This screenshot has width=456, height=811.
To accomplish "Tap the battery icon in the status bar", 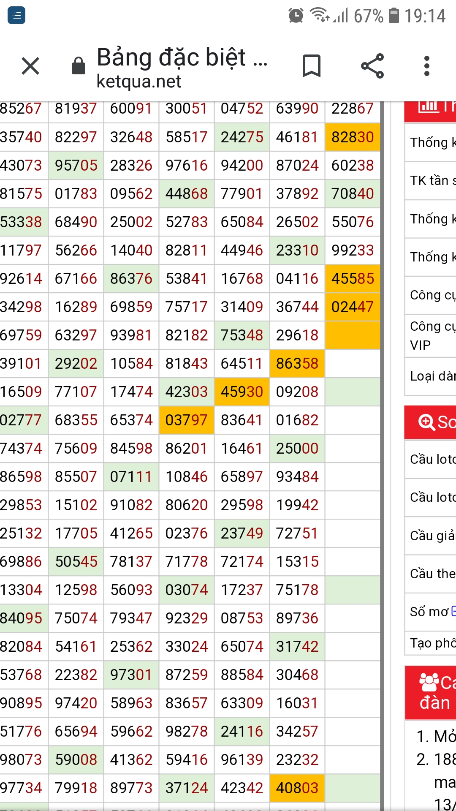I will (394, 16).
